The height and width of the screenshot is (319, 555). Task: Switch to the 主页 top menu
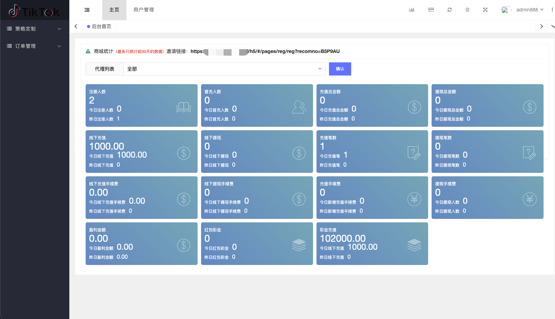click(114, 10)
